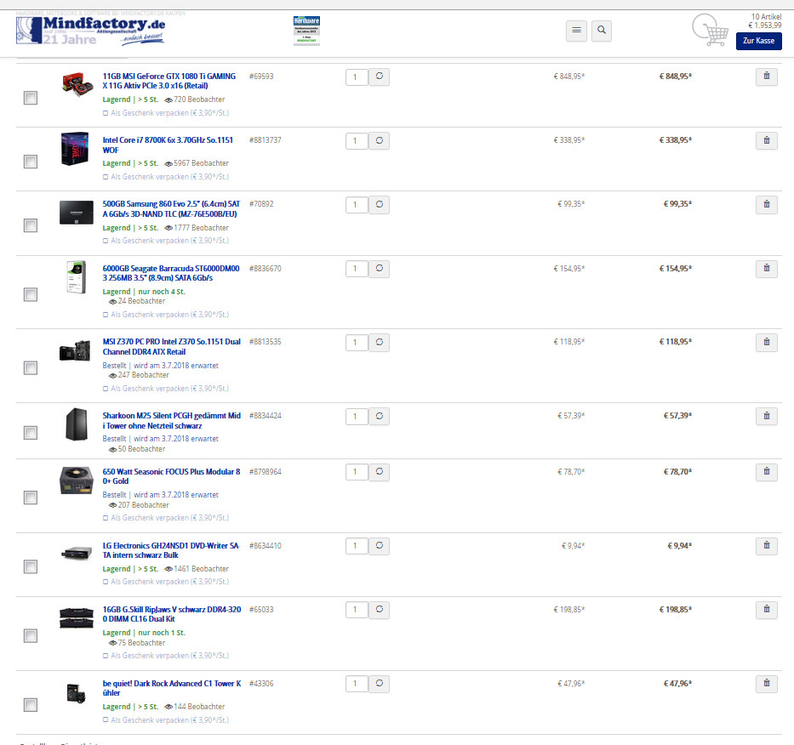Select checkbox for Intel Core i7 8700K
This screenshot has width=794, height=745.
tap(31, 162)
